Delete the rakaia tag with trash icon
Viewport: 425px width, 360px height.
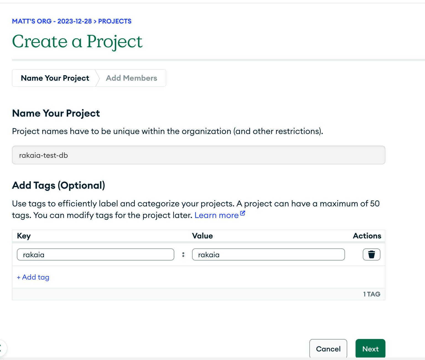(x=371, y=254)
